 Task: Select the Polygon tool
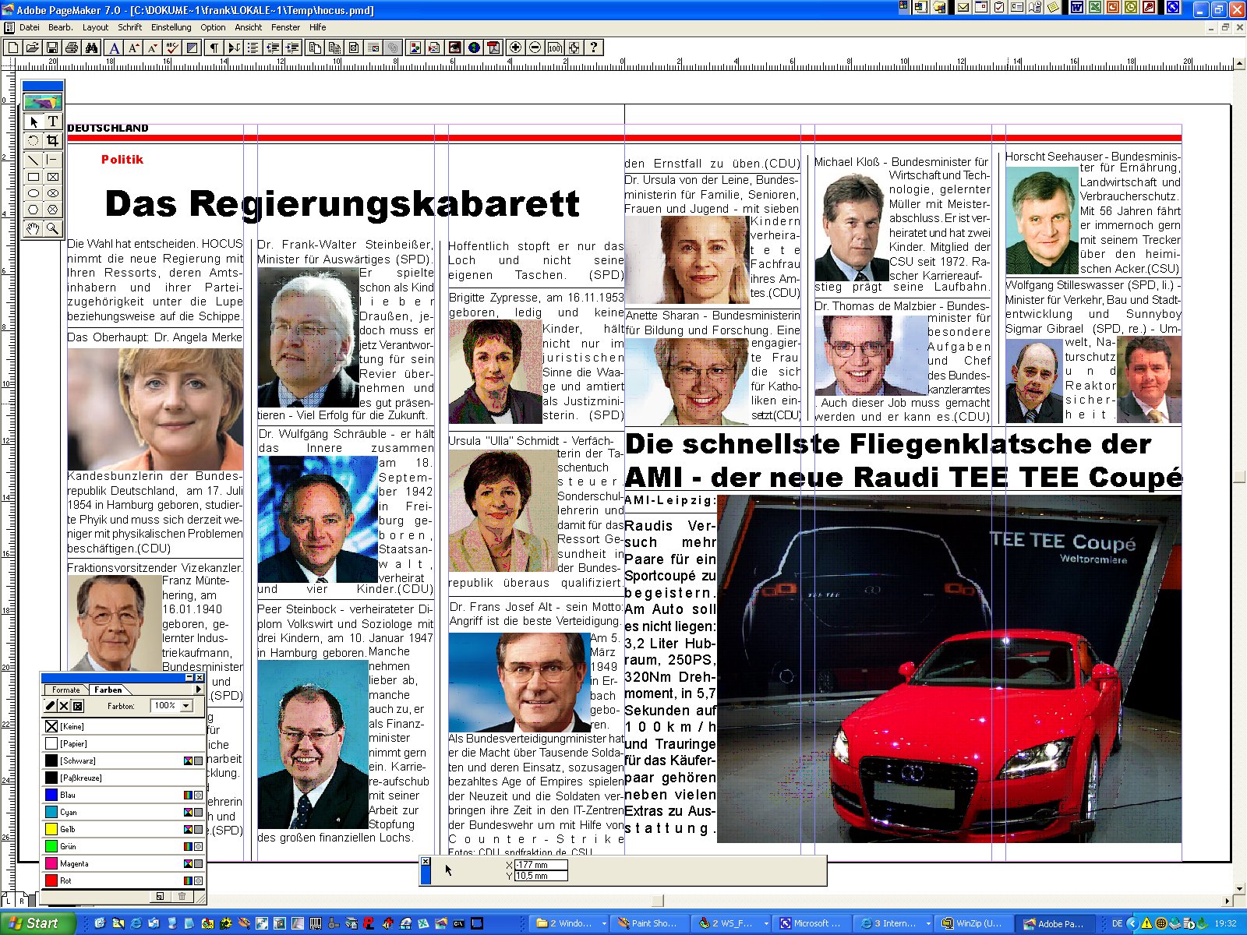pyautogui.click(x=34, y=210)
